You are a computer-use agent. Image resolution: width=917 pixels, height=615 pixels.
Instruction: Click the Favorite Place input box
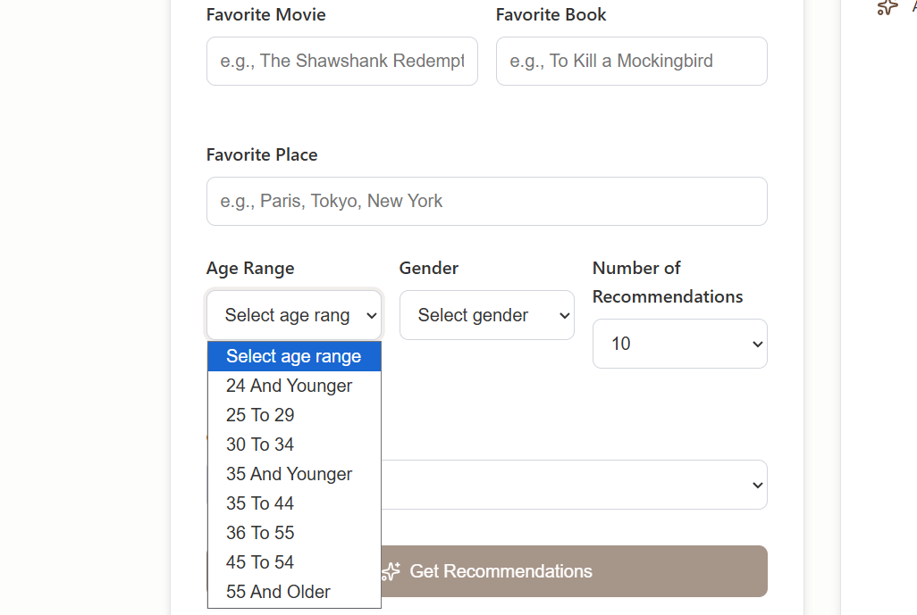(486, 201)
